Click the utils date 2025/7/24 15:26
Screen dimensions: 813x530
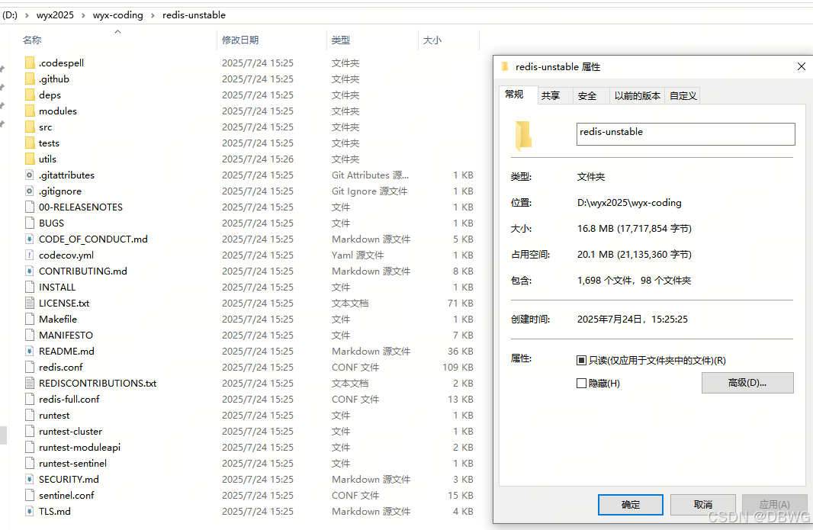[258, 159]
